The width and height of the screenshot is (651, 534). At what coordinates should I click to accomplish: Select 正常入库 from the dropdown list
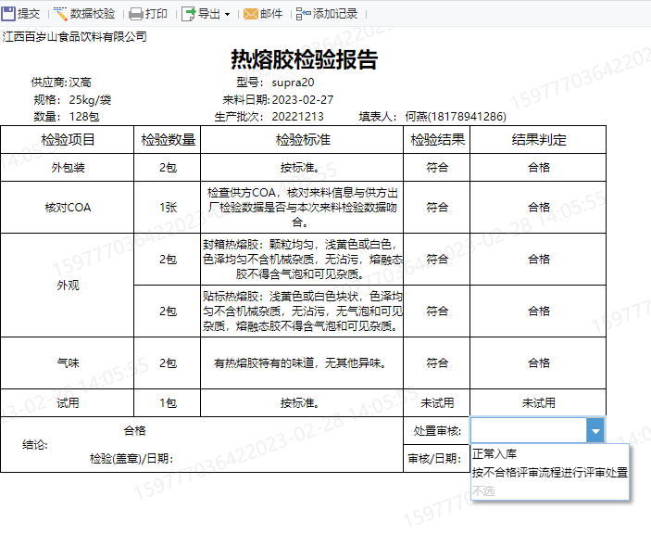click(495, 454)
